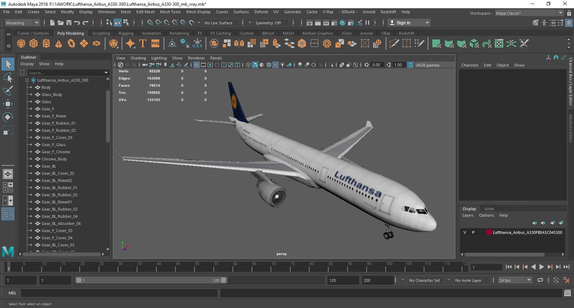574x308 pixels.
Task: Activate the Paint Selection tool
Action: click(x=8, y=91)
